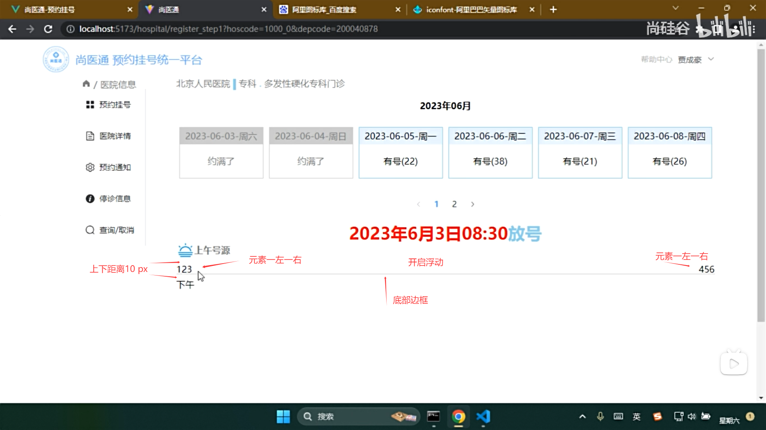
Task: Select the 2023-06-05 date card
Action: pos(400,152)
